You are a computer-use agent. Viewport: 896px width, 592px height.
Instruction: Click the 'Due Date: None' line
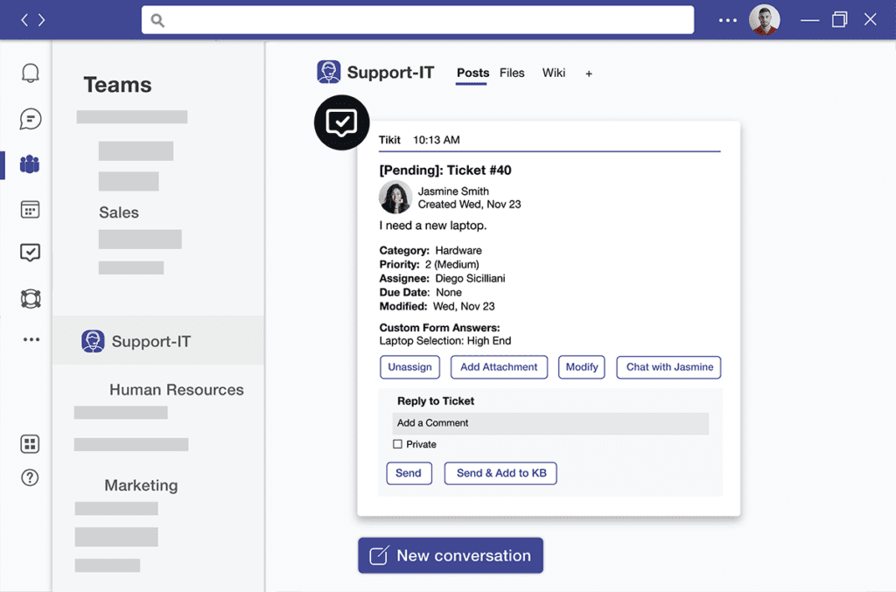pos(421,292)
